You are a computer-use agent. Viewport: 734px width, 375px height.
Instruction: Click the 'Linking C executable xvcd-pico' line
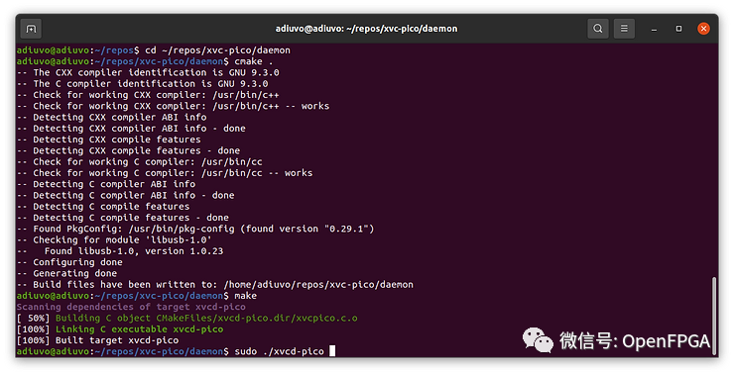pos(120,329)
